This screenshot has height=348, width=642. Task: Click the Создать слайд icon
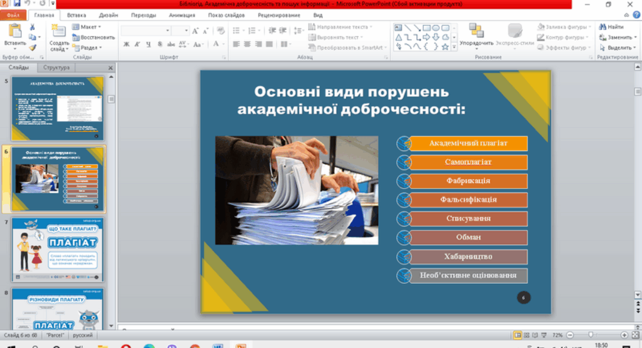[x=58, y=32]
